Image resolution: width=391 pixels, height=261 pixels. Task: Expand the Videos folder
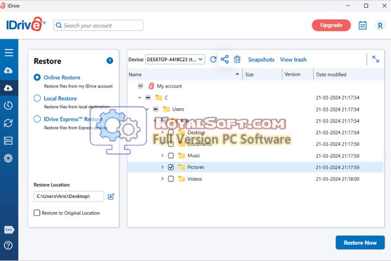point(162,179)
